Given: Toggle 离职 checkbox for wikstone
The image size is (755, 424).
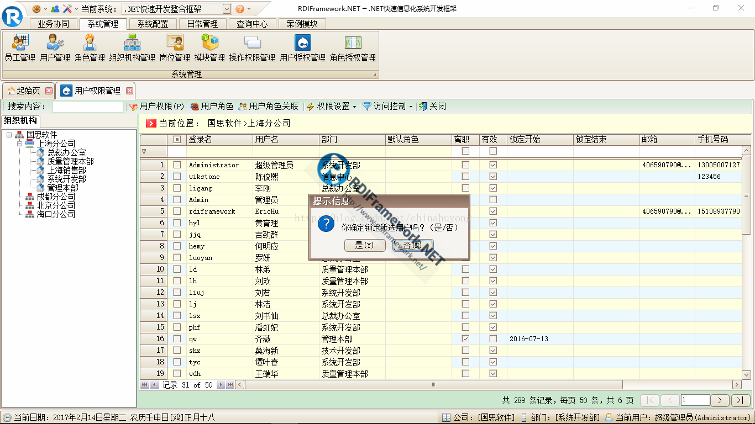Looking at the screenshot, I should pyautogui.click(x=465, y=176).
